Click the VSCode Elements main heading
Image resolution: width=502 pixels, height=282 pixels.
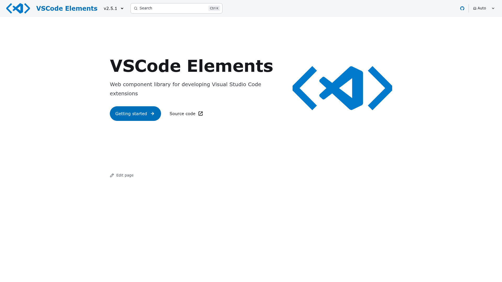click(191, 66)
